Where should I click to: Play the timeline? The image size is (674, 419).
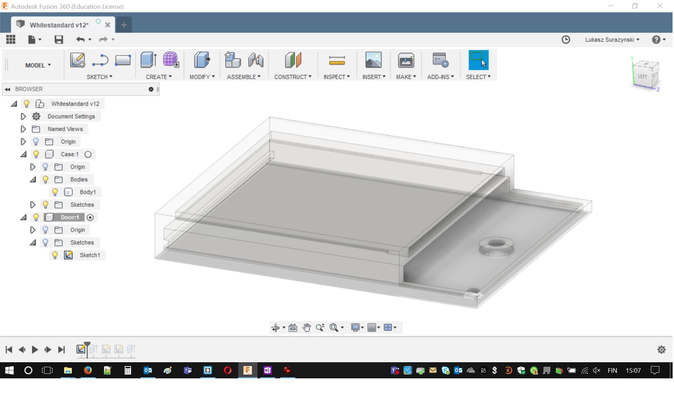pyautogui.click(x=35, y=350)
